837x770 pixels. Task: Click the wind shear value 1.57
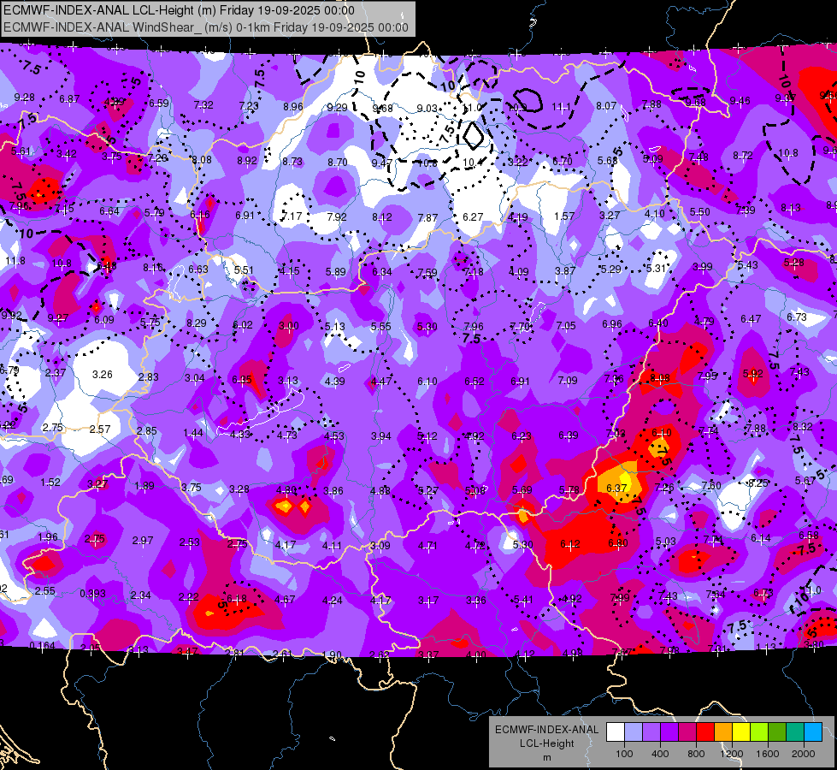tap(564, 216)
